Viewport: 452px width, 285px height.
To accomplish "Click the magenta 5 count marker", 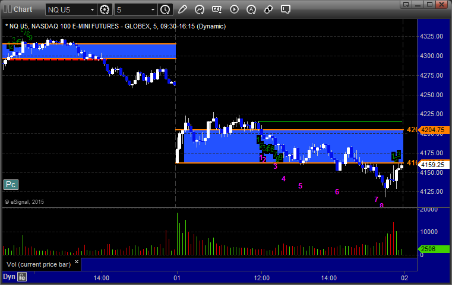I will tap(301, 186).
